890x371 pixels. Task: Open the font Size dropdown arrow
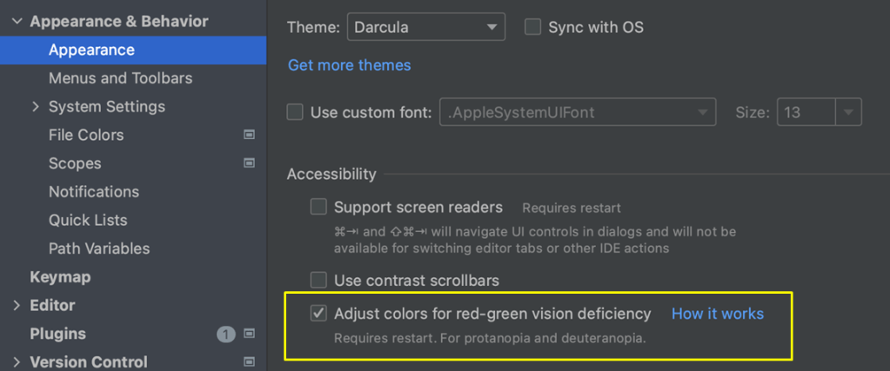(x=849, y=112)
